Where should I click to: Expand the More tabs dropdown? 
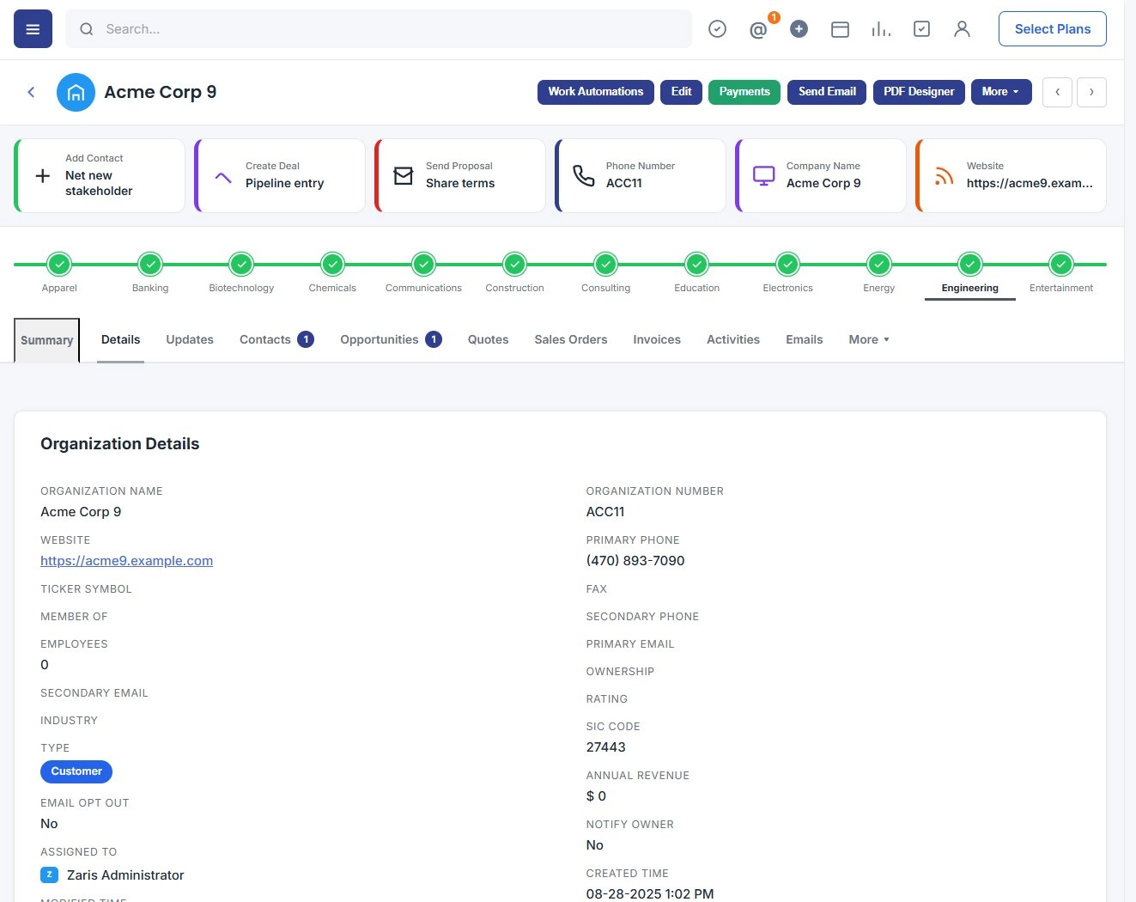(x=869, y=339)
